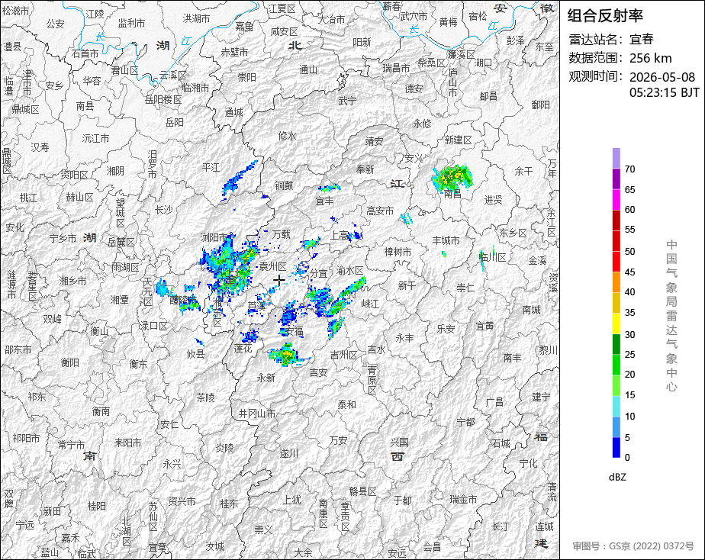
Task: Click the 樟树市 label
Action: (x=398, y=252)
